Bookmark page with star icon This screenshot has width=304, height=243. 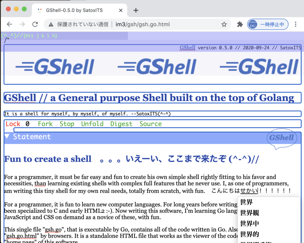[224, 24]
